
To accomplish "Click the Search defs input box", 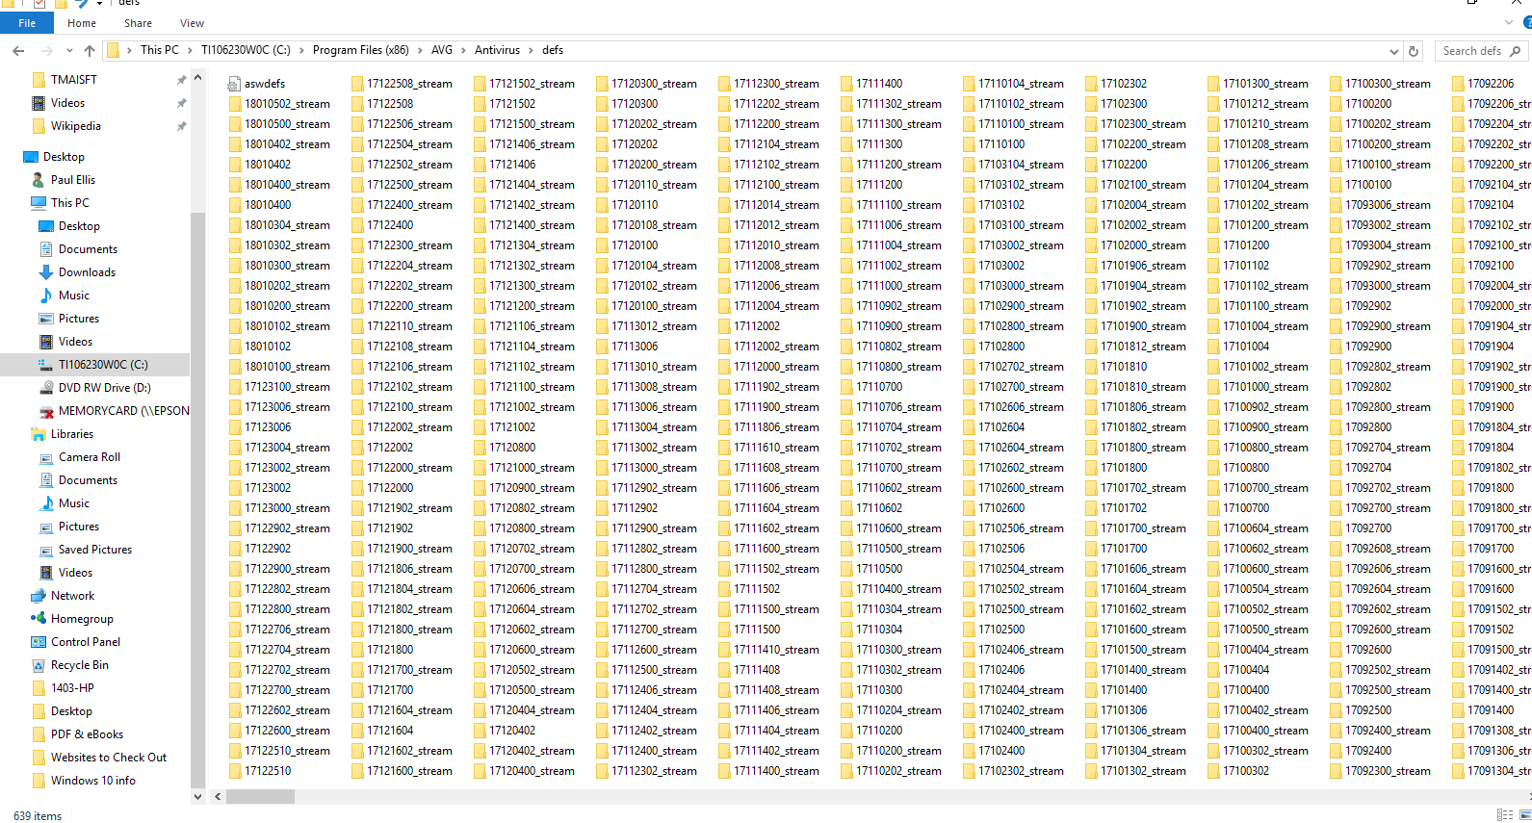I will coord(1471,51).
